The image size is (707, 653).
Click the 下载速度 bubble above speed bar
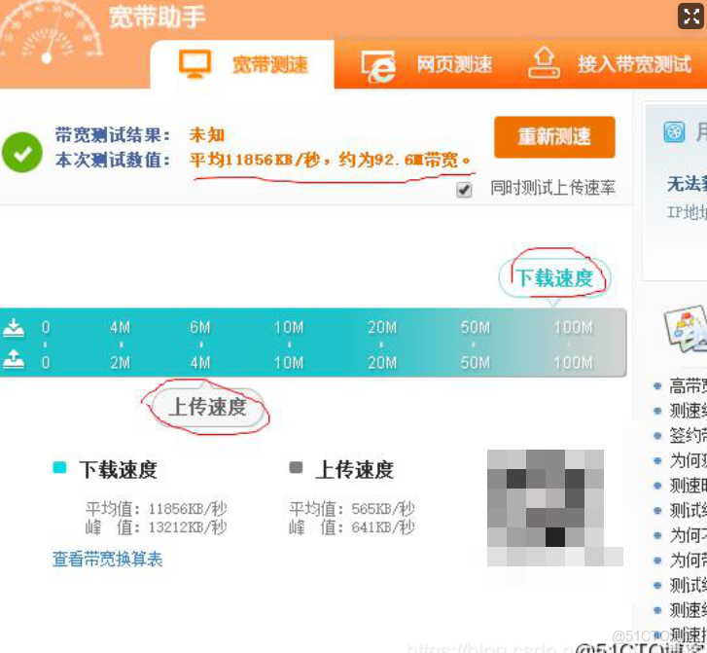click(554, 278)
